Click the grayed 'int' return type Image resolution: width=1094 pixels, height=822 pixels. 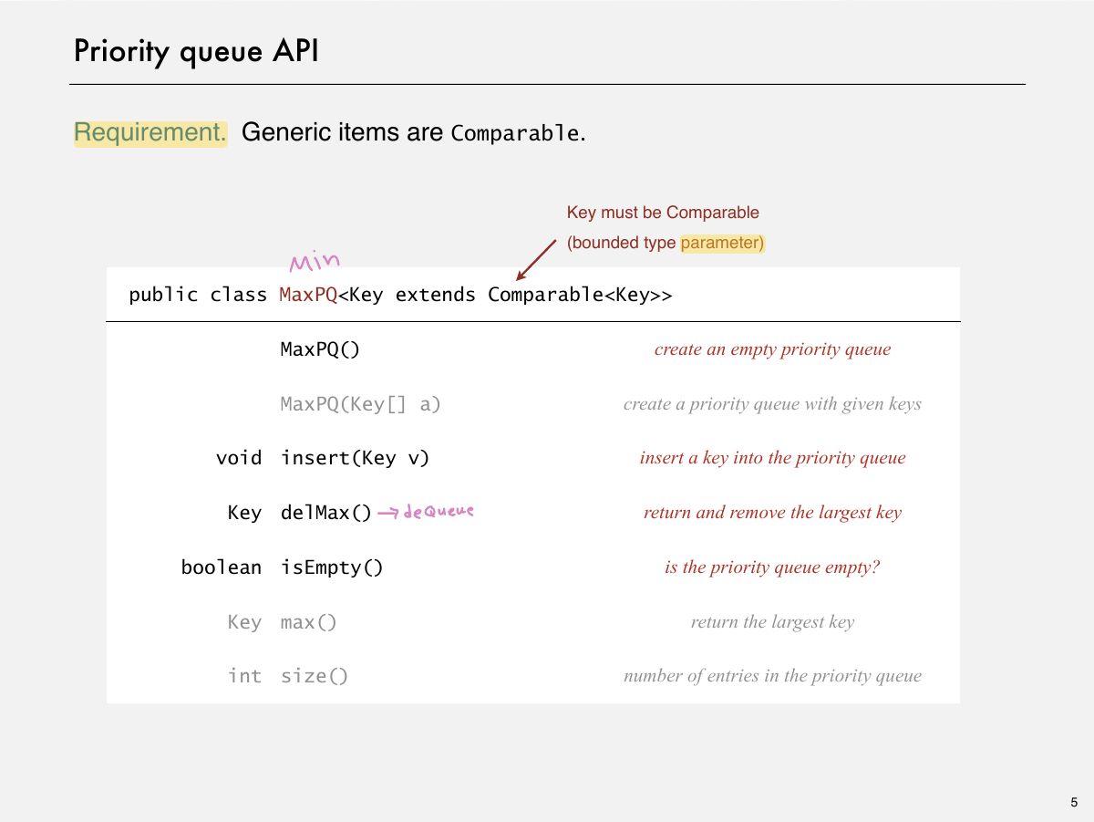click(244, 676)
